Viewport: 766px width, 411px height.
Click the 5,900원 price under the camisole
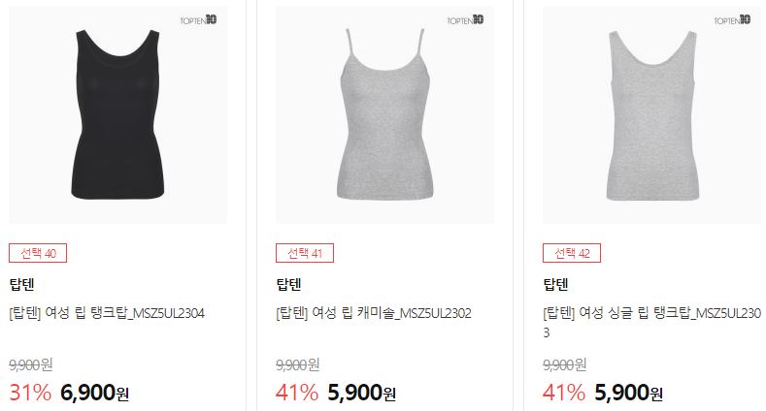click(x=361, y=393)
